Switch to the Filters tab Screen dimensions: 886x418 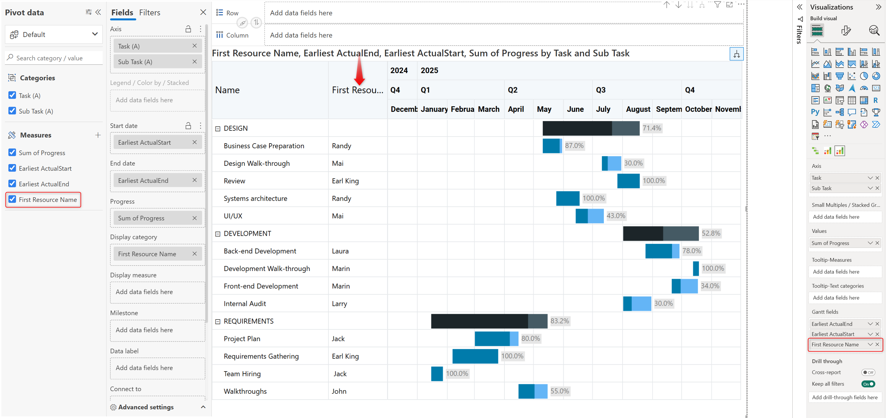pyautogui.click(x=150, y=13)
